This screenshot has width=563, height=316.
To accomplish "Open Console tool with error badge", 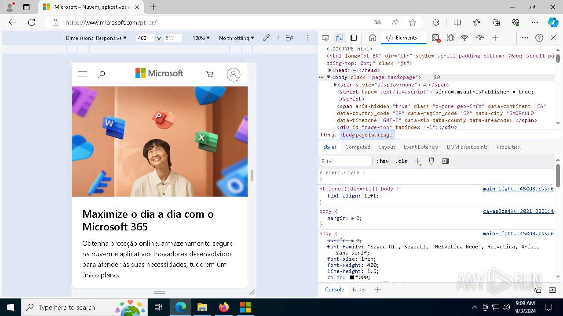I will [x=436, y=38].
